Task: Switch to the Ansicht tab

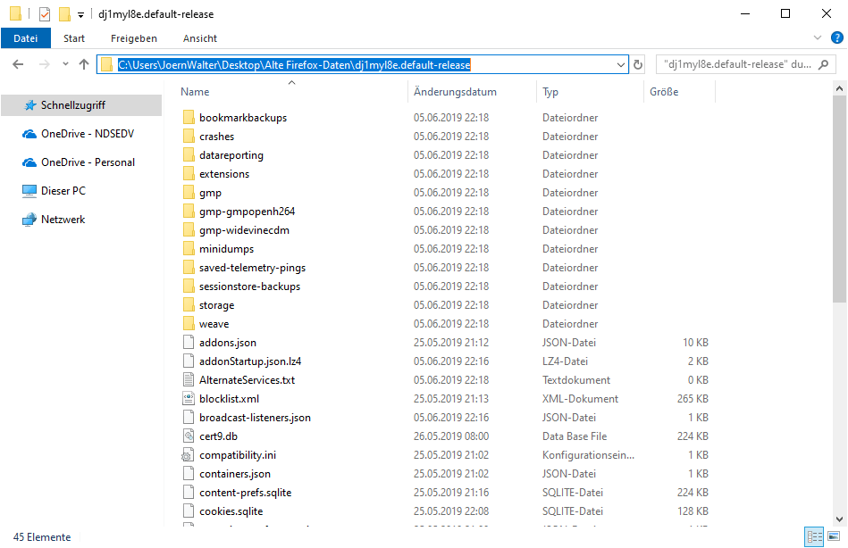Action: coord(200,38)
